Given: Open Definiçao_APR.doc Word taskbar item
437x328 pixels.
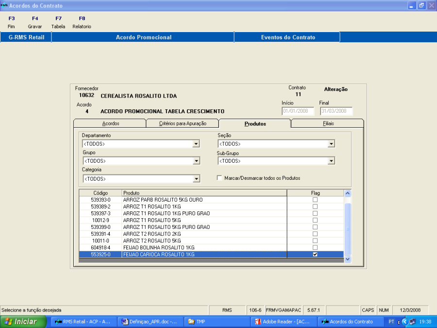Looking at the screenshot, I should pos(150,322).
